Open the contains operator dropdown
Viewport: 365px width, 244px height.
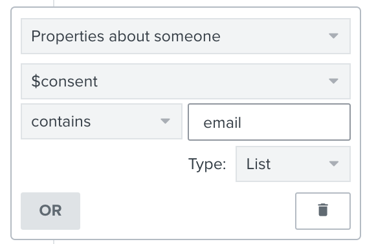pyautogui.click(x=102, y=121)
